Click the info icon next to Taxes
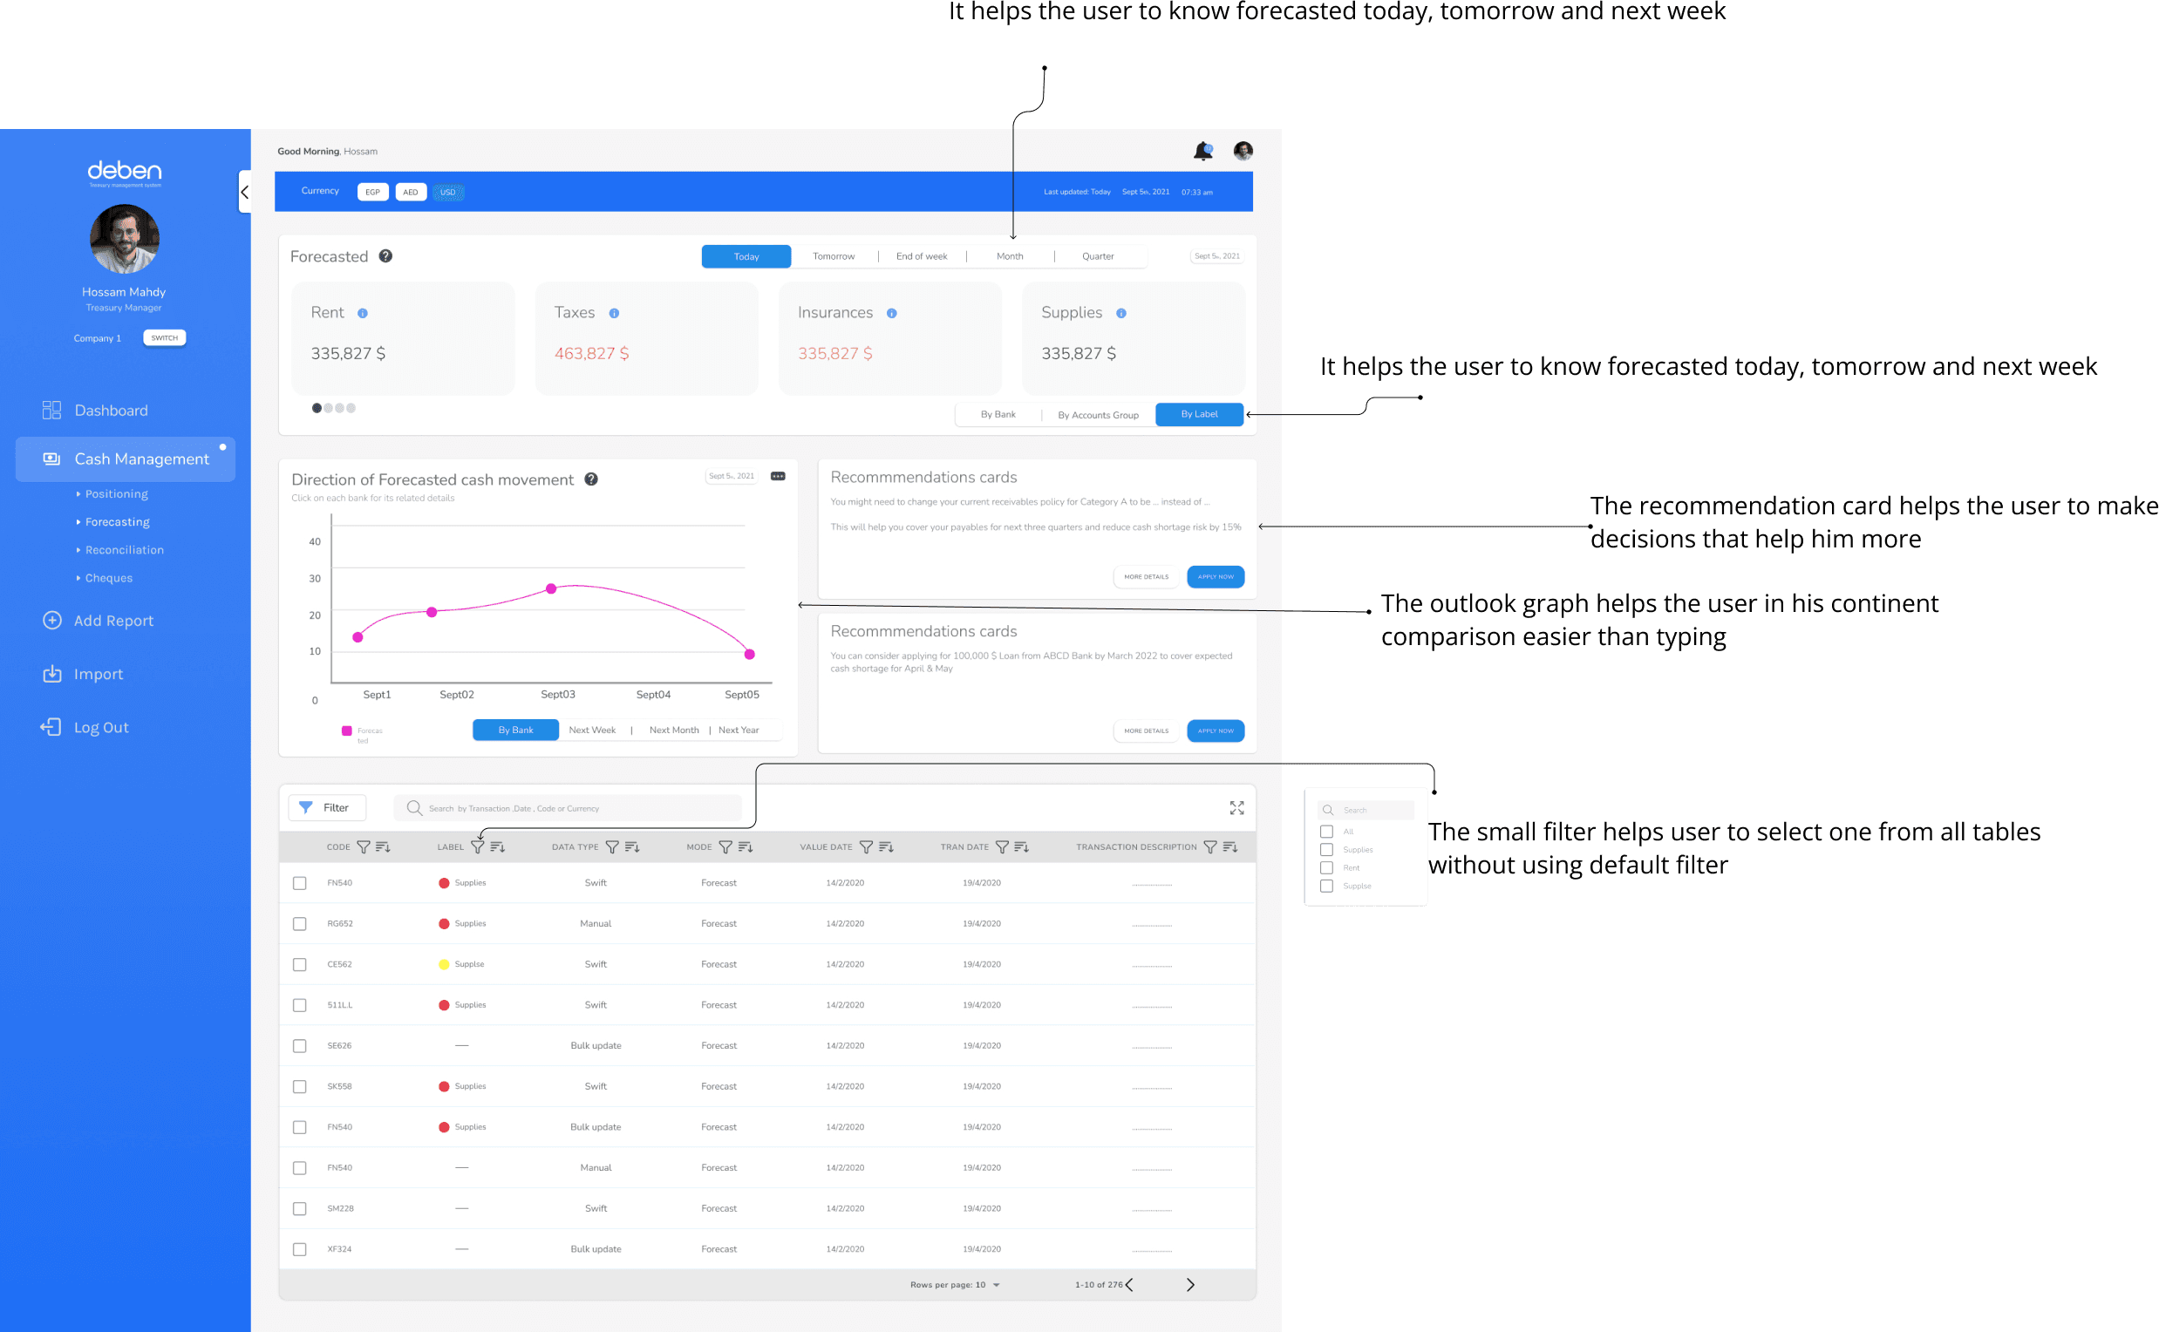Image resolution: width=2159 pixels, height=1332 pixels. click(614, 314)
